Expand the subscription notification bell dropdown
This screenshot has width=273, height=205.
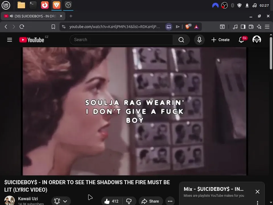(x=61, y=201)
